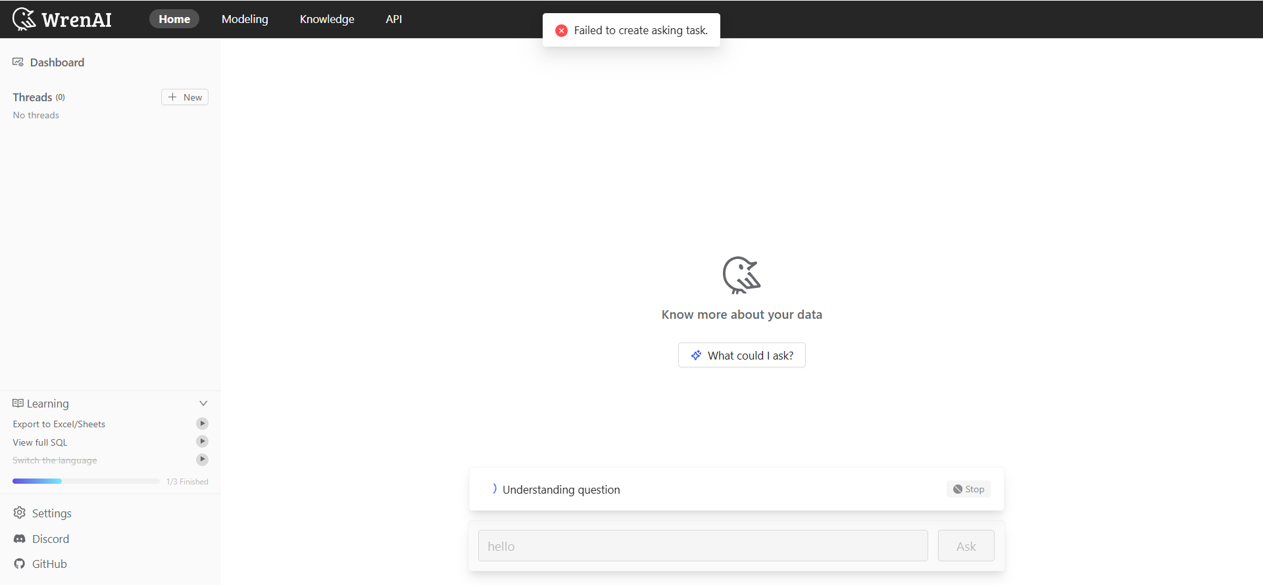
Task: Click the sparkle icon on What could I ask
Action: coord(696,355)
